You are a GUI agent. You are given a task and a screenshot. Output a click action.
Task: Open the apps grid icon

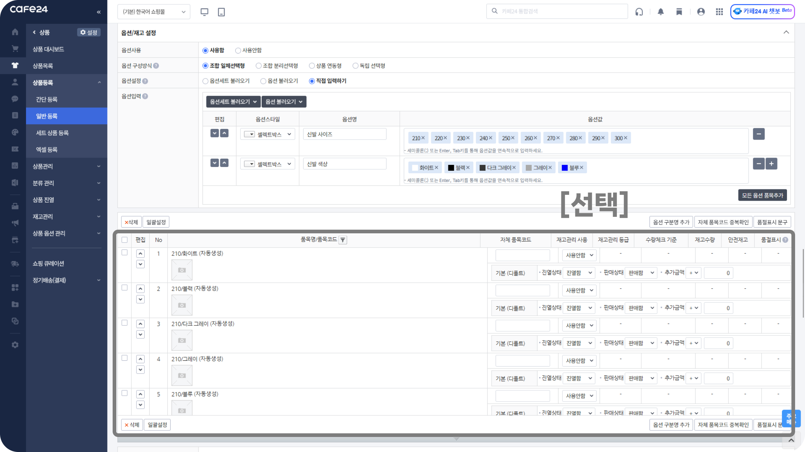tap(719, 12)
